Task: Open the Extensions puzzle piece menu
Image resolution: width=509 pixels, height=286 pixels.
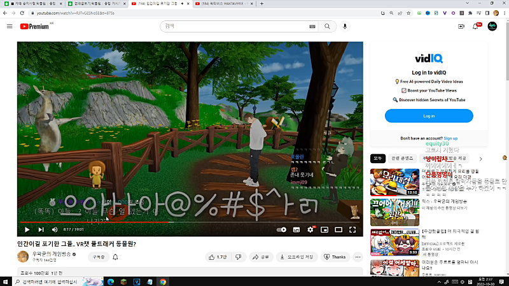Action: (470, 13)
